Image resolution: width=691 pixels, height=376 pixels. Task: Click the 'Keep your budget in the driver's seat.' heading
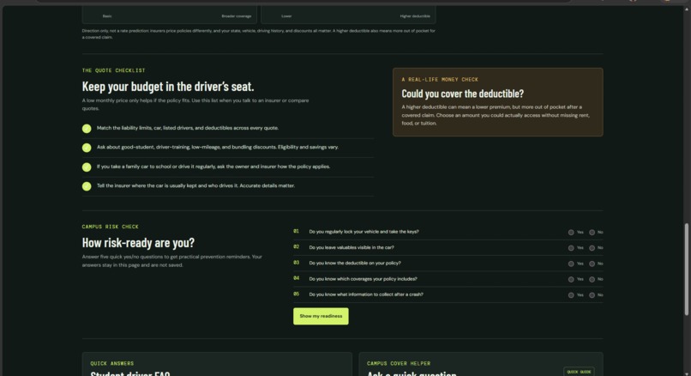pyautogui.click(x=168, y=86)
